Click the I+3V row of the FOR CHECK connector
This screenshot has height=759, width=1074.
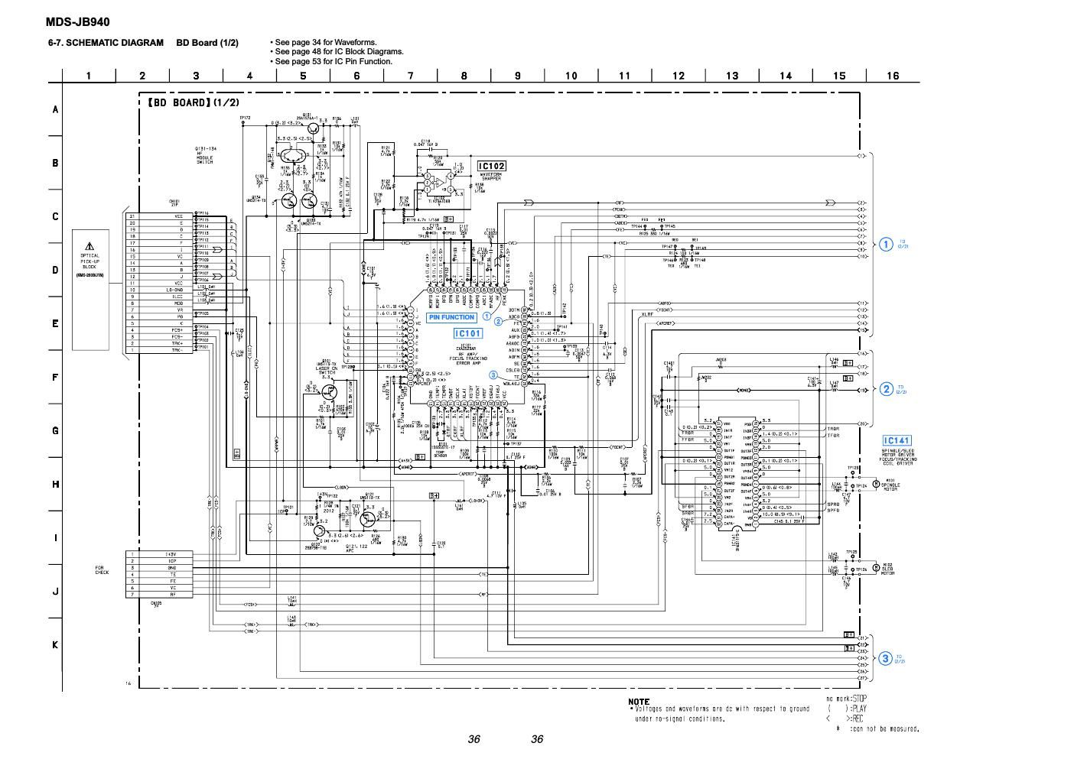160,554
